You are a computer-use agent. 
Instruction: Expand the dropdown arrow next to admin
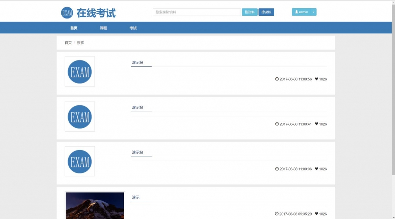tap(314, 12)
